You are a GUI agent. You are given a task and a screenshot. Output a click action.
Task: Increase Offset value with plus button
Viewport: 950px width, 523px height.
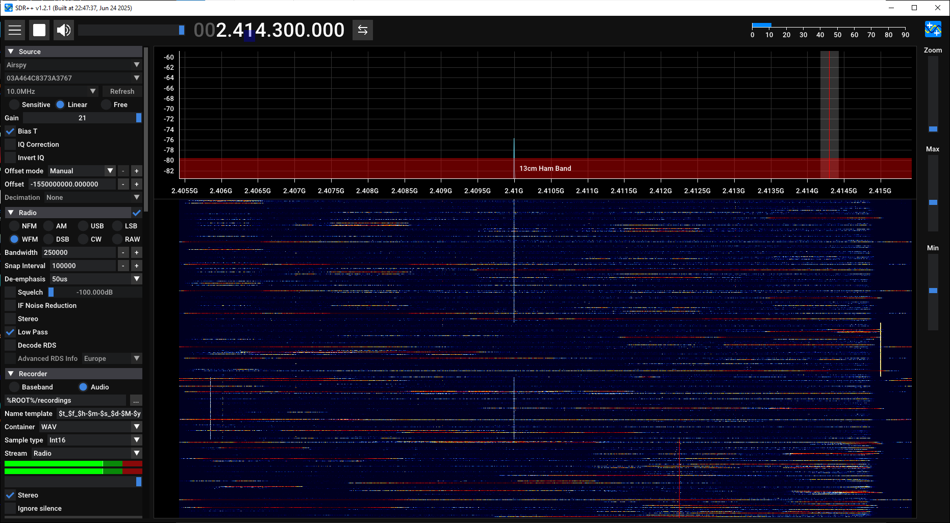(x=136, y=184)
